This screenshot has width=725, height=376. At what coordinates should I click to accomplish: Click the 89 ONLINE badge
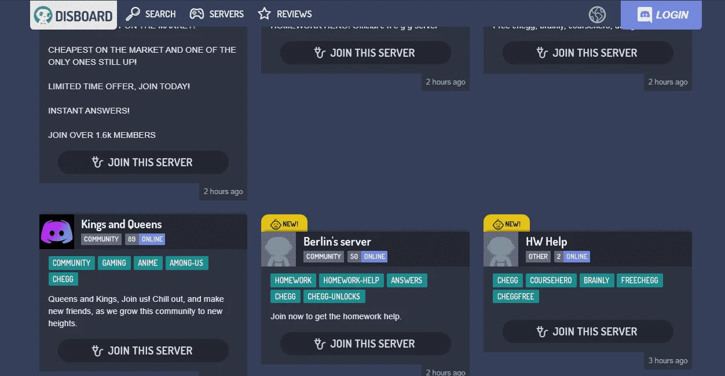[145, 239]
